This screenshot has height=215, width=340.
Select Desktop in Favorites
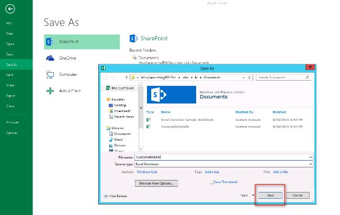(x=118, y=105)
